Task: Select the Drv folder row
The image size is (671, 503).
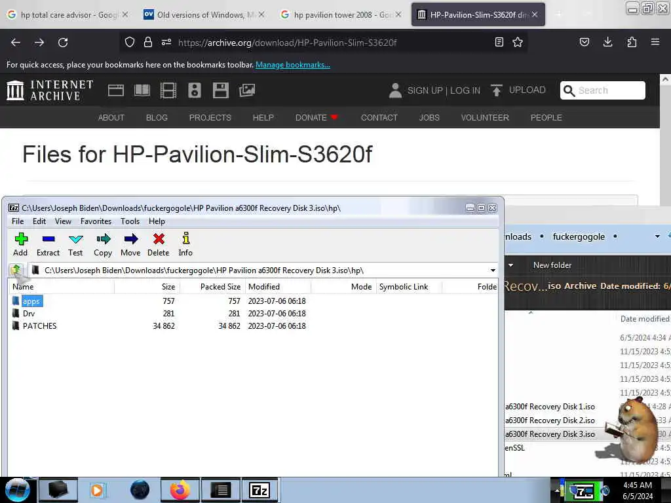Action: coord(252,314)
